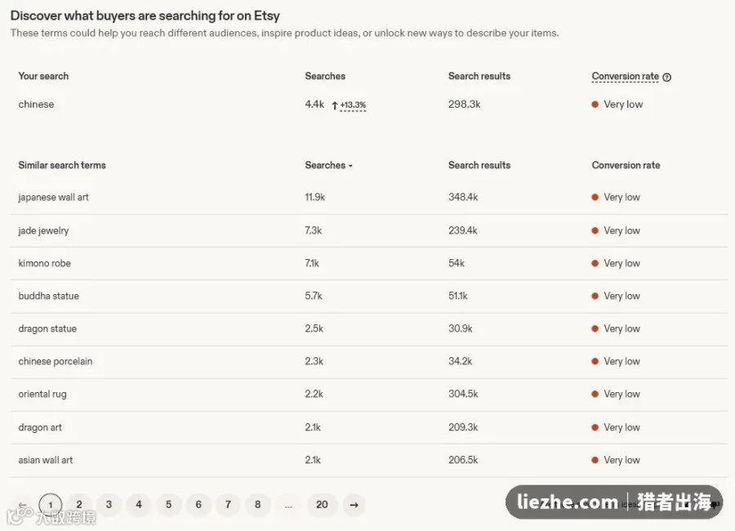Select page 2 in pagination
Viewport: 735px width, 531px height.
point(79,504)
